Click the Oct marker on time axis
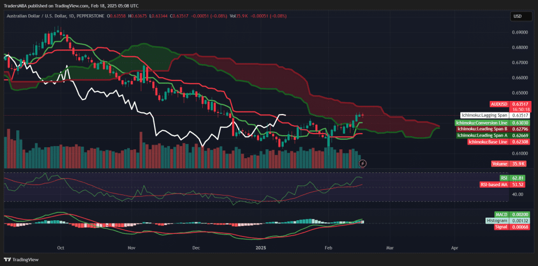This screenshot has height=266, width=538. point(60,247)
